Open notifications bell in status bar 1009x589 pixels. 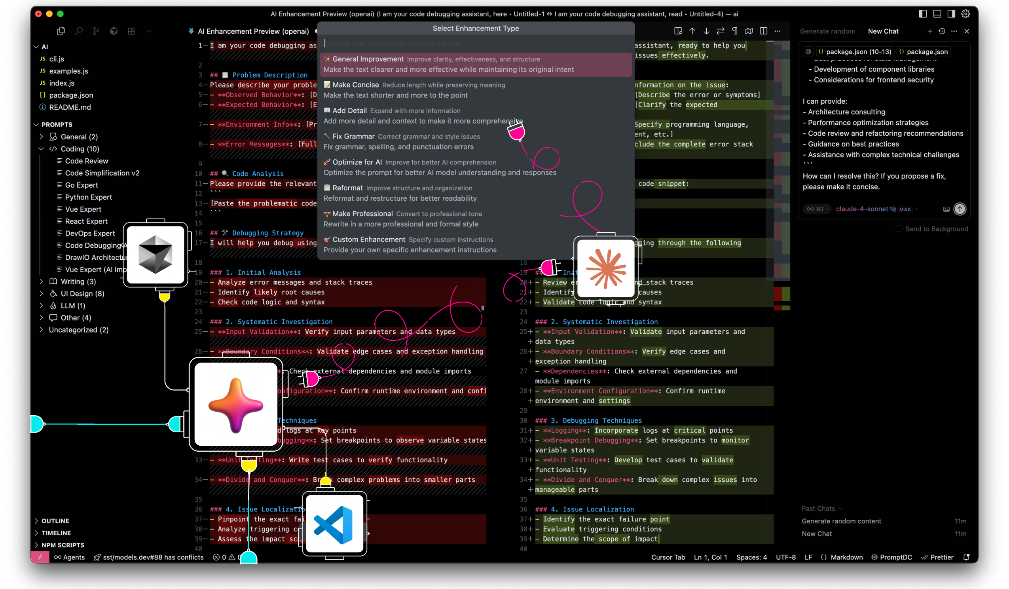click(x=966, y=557)
